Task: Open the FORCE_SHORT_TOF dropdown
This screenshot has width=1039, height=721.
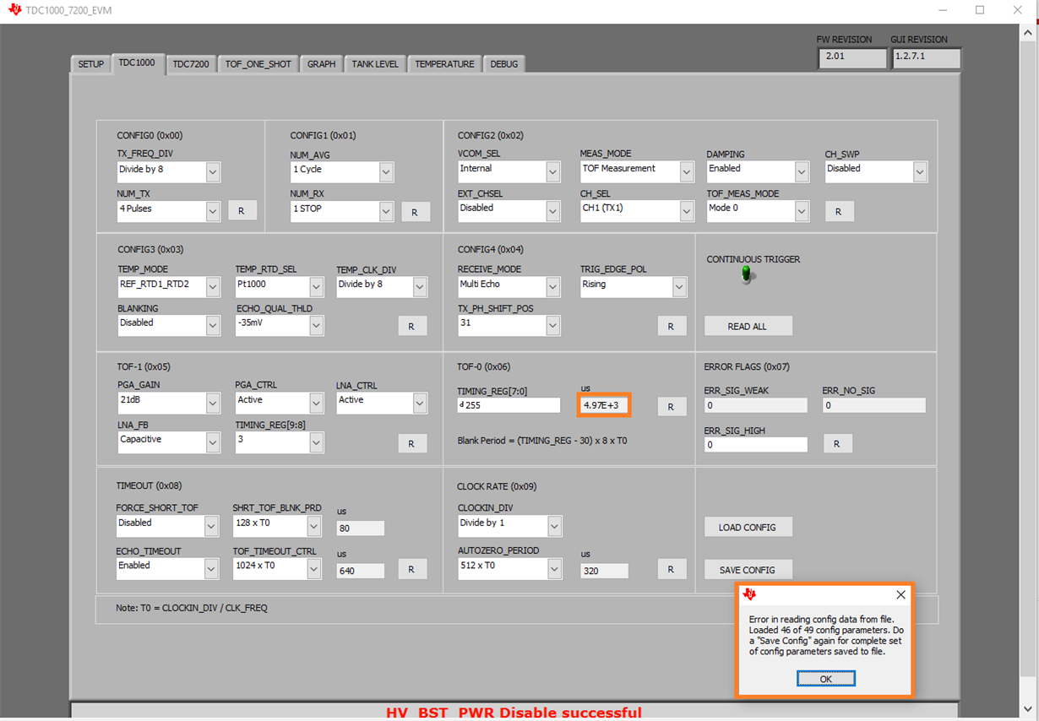Action: (212, 526)
